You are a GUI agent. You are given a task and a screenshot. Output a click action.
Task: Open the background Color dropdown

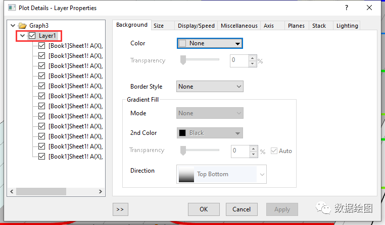(210, 43)
